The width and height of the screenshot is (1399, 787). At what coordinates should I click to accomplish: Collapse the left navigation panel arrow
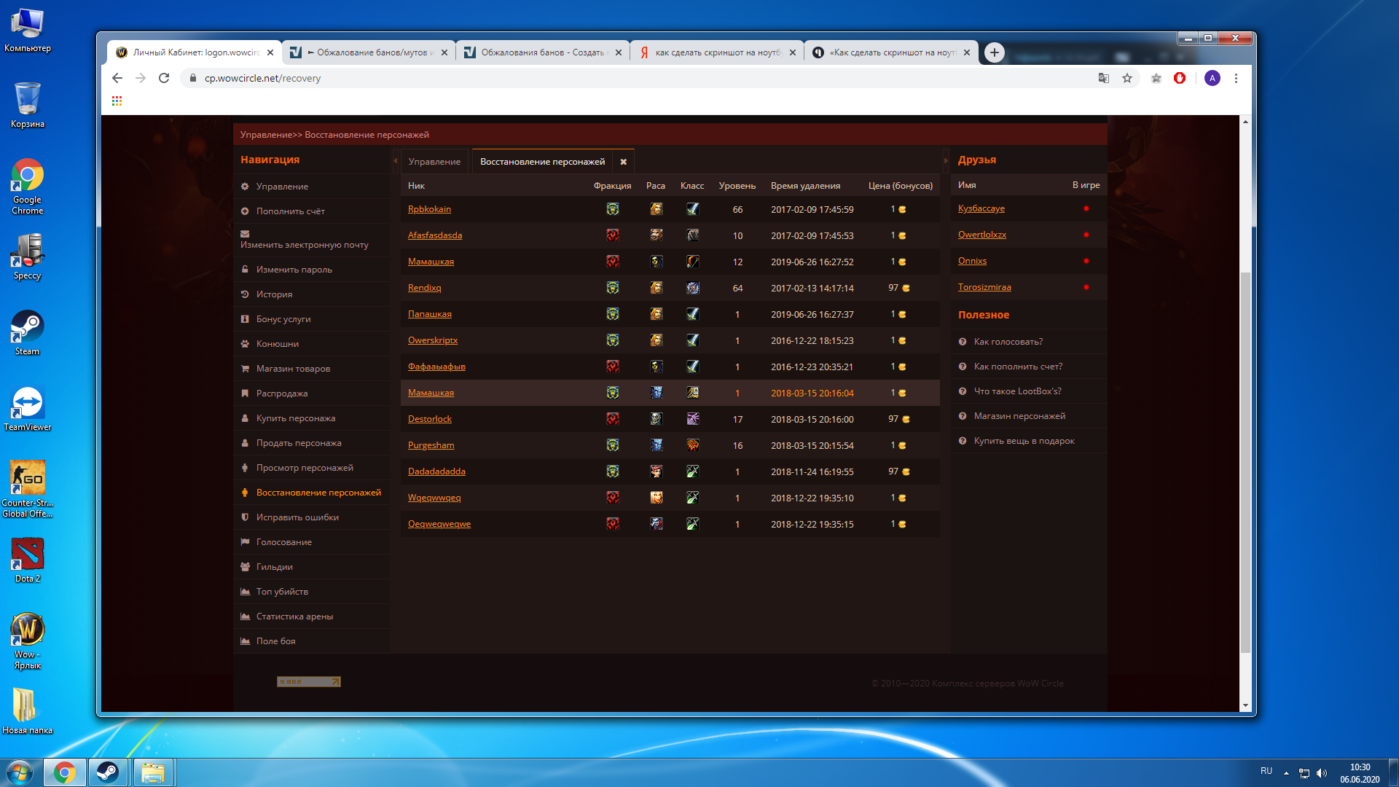click(395, 160)
